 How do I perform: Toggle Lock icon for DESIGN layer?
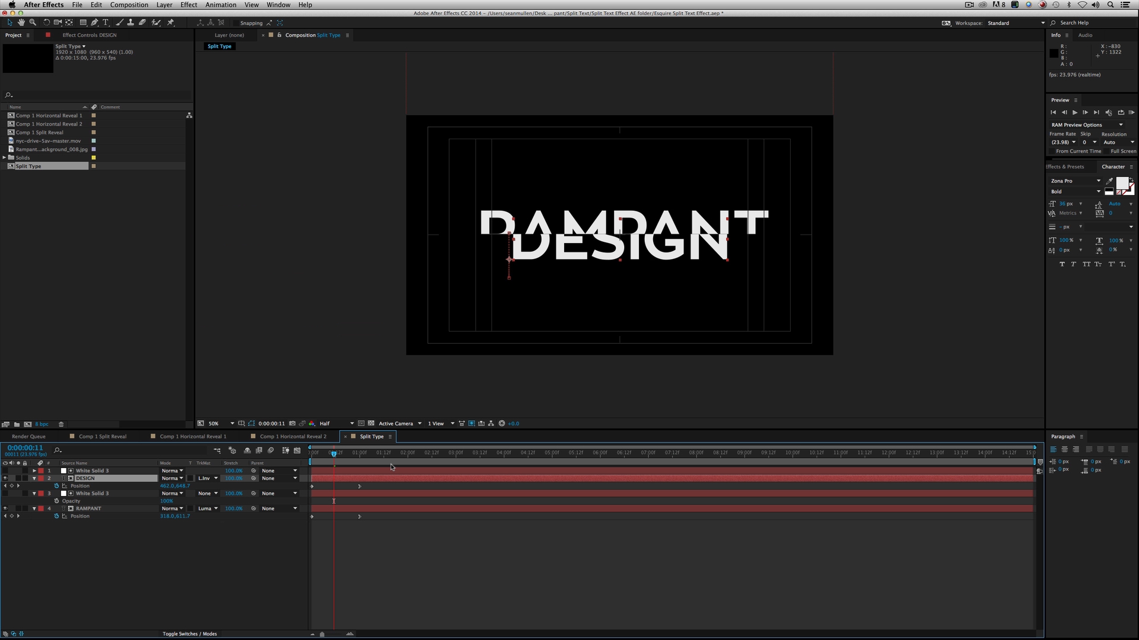(x=24, y=478)
